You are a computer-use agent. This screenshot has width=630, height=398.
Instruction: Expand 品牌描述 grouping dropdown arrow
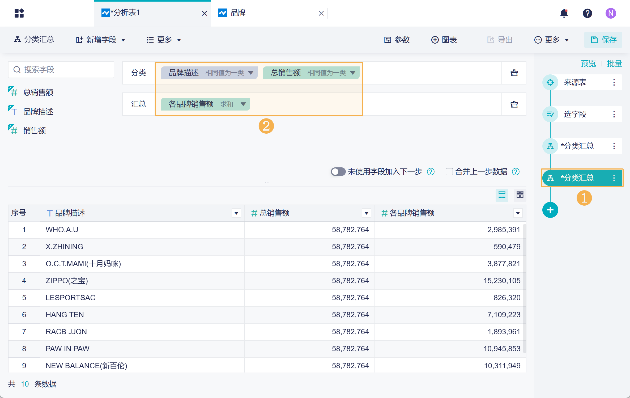tap(250, 73)
